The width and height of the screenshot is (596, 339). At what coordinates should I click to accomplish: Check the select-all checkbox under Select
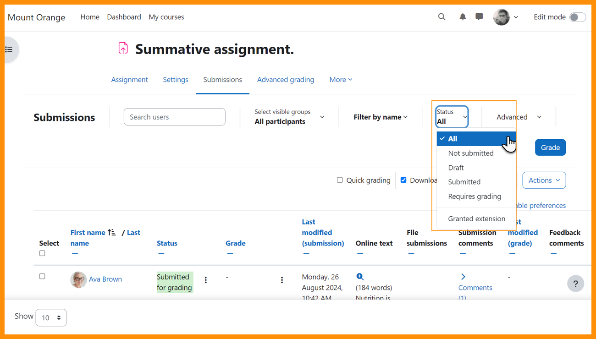click(42, 253)
